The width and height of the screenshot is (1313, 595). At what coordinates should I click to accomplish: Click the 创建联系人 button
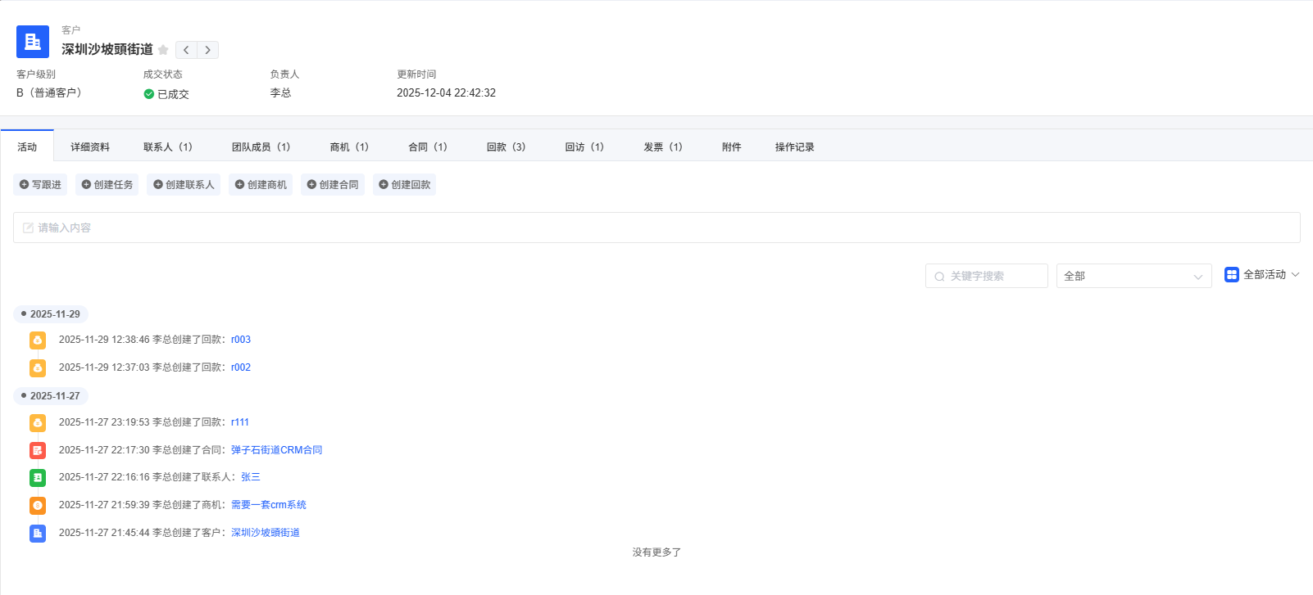184,184
